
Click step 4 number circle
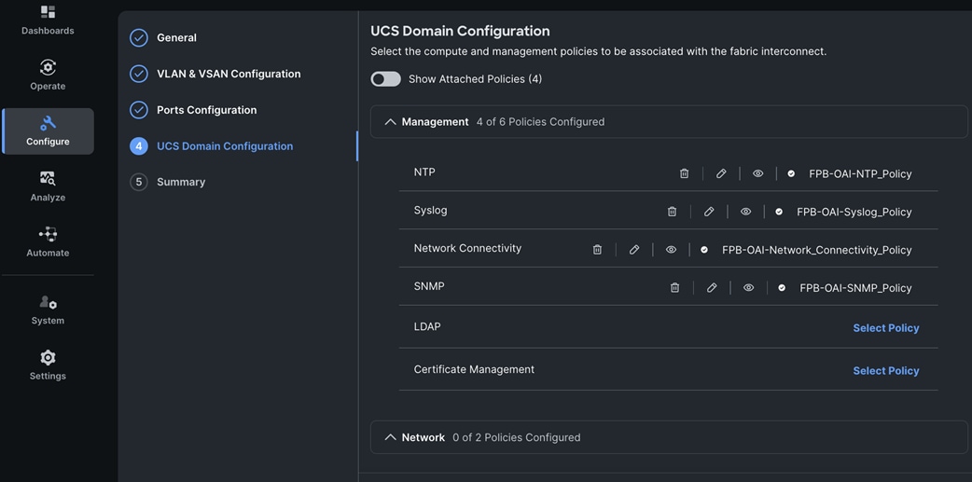coord(139,146)
